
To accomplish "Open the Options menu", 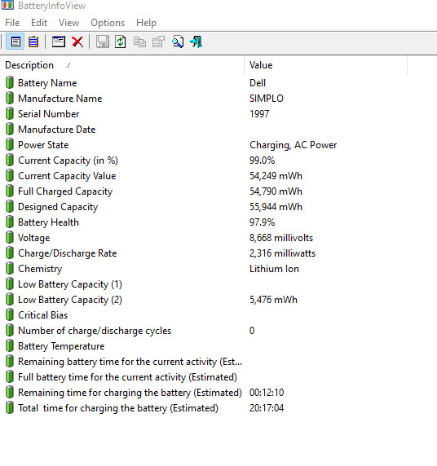I will tap(108, 23).
